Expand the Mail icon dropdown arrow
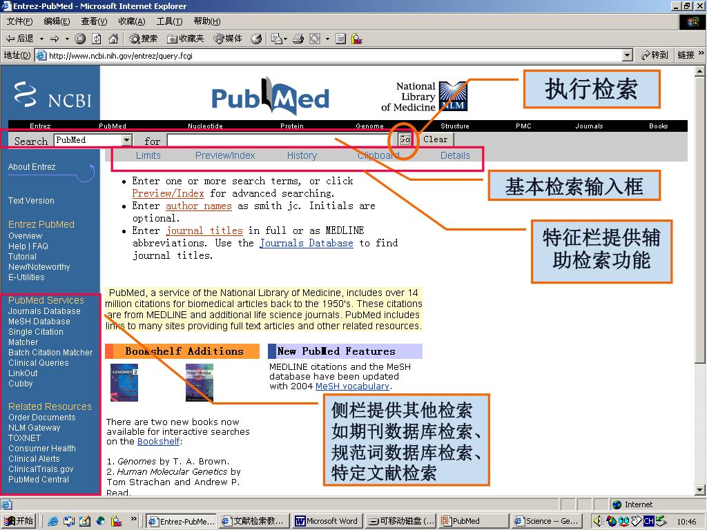 (x=285, y=39)
